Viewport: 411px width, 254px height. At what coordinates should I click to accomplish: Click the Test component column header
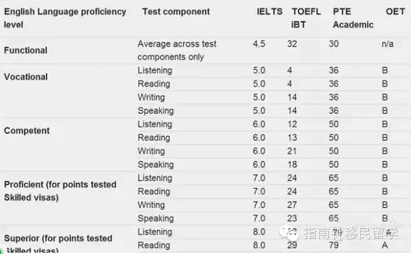click(176, 12)
